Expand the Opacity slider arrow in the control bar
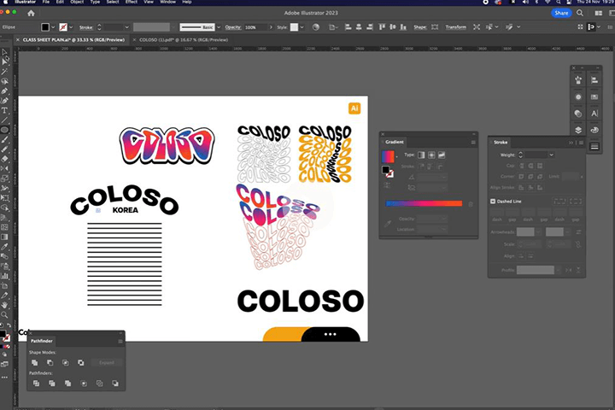 coord(271,27)
